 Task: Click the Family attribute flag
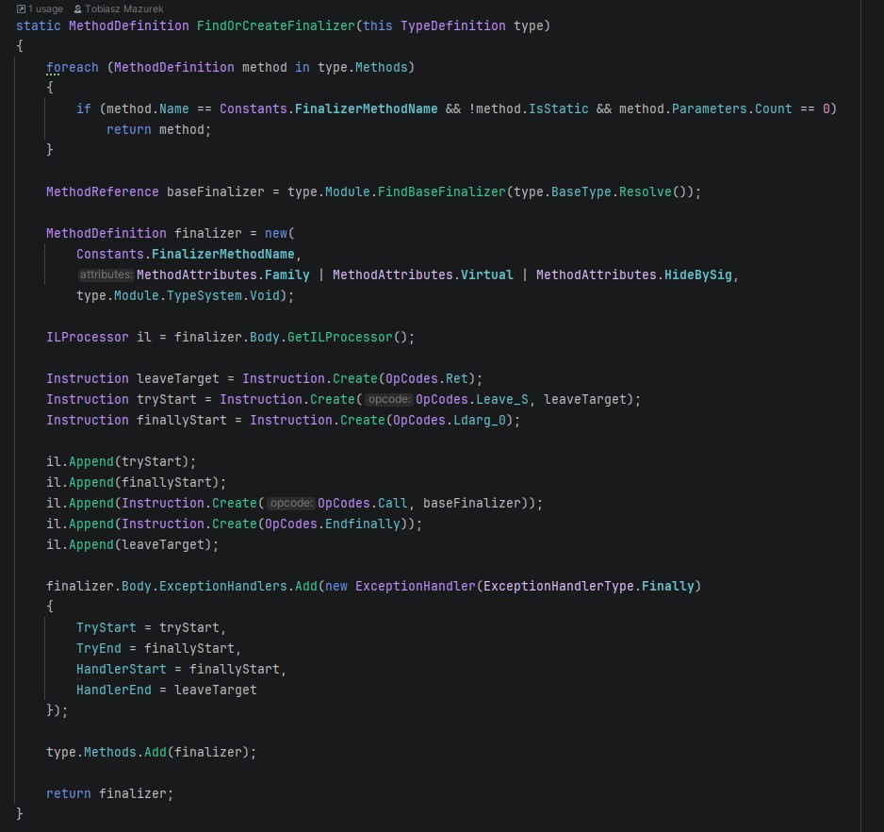click(x=286, y=275)
